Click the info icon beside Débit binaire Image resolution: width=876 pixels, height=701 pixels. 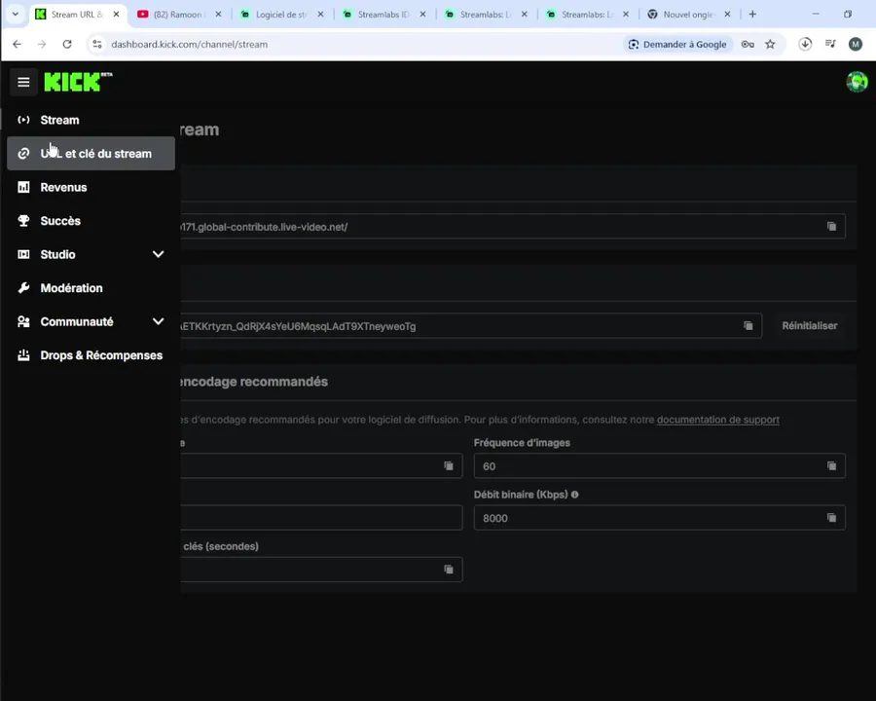click(575, 495)
